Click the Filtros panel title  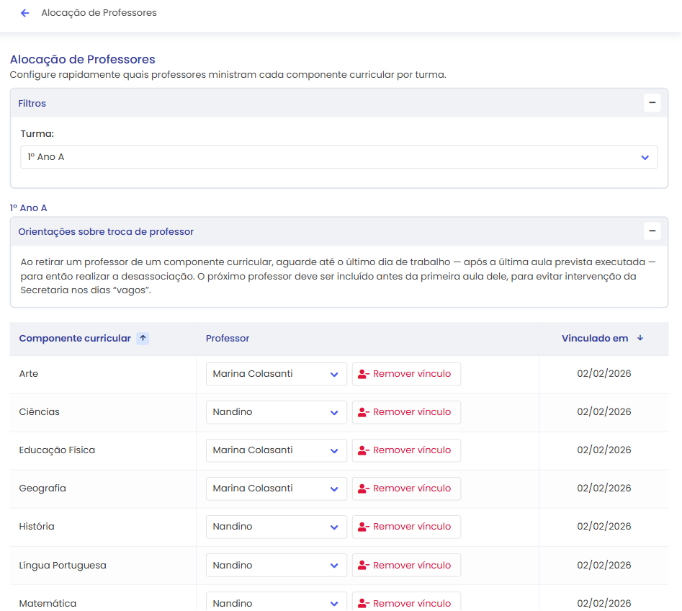[x=32, y=103]
